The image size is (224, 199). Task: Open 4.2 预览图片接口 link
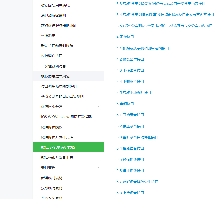tap(130, 59)
